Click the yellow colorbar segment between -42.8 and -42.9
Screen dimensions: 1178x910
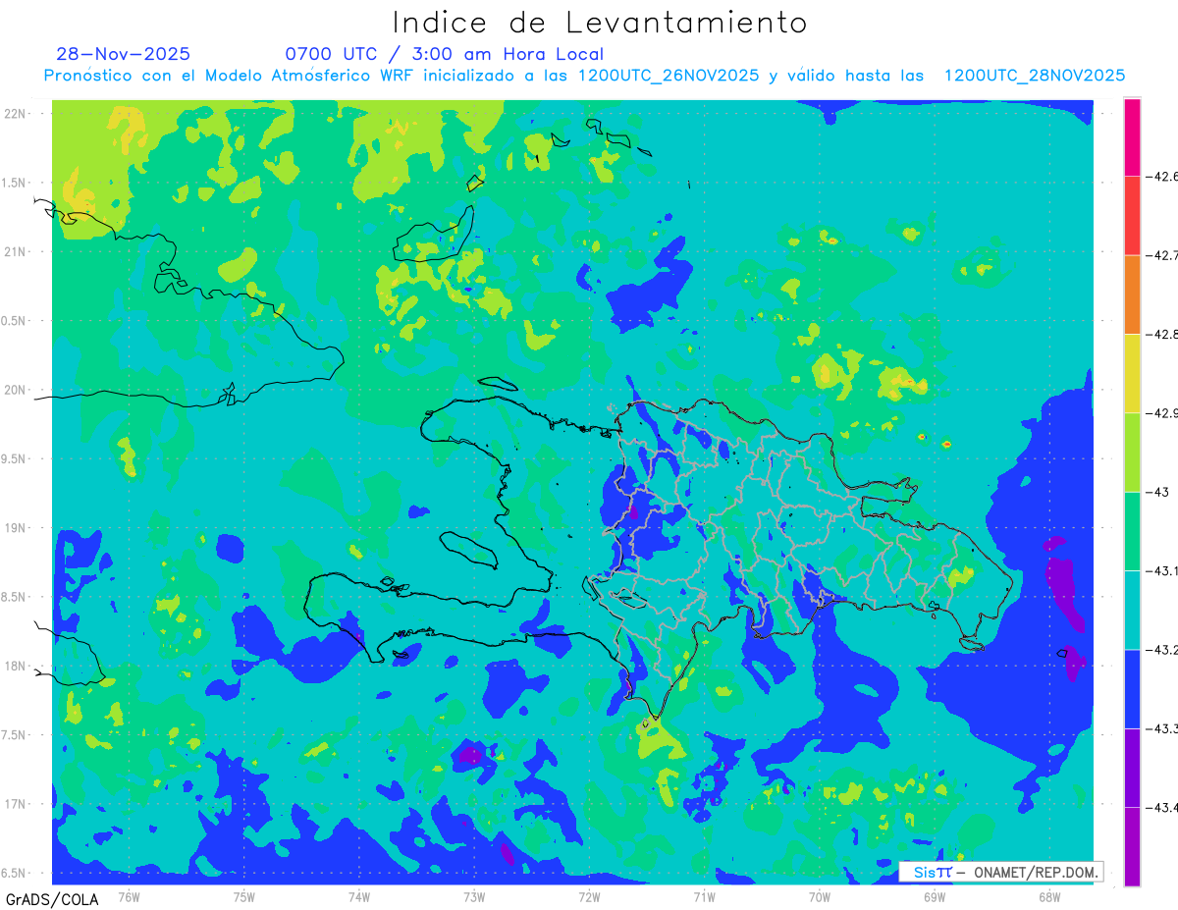(x=1132, y=373)
